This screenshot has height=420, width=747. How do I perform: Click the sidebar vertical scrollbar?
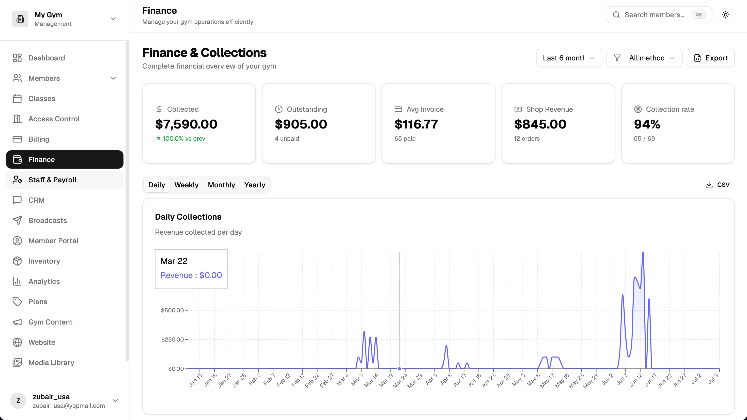[127, 201]
